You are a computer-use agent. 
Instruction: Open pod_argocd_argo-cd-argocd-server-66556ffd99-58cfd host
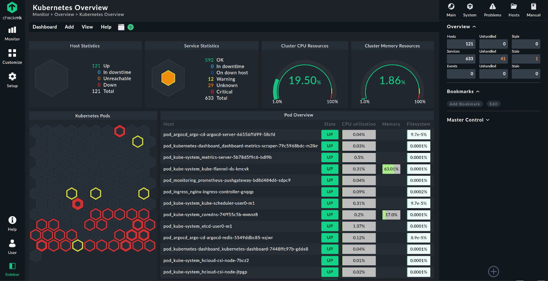click(219, 134)
